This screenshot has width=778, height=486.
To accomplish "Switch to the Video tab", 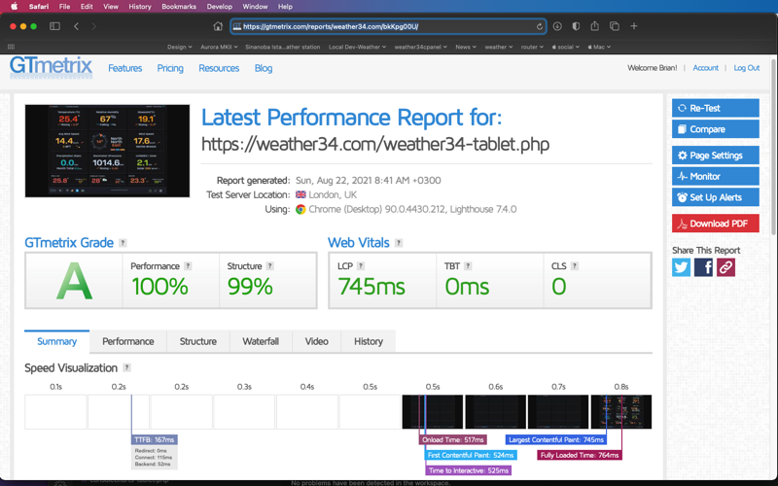I will [317, 341].
